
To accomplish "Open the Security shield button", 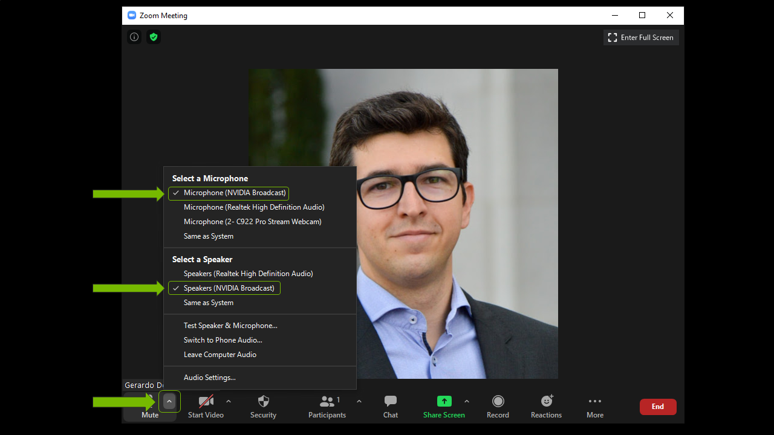I will click(x=263, y=407).
